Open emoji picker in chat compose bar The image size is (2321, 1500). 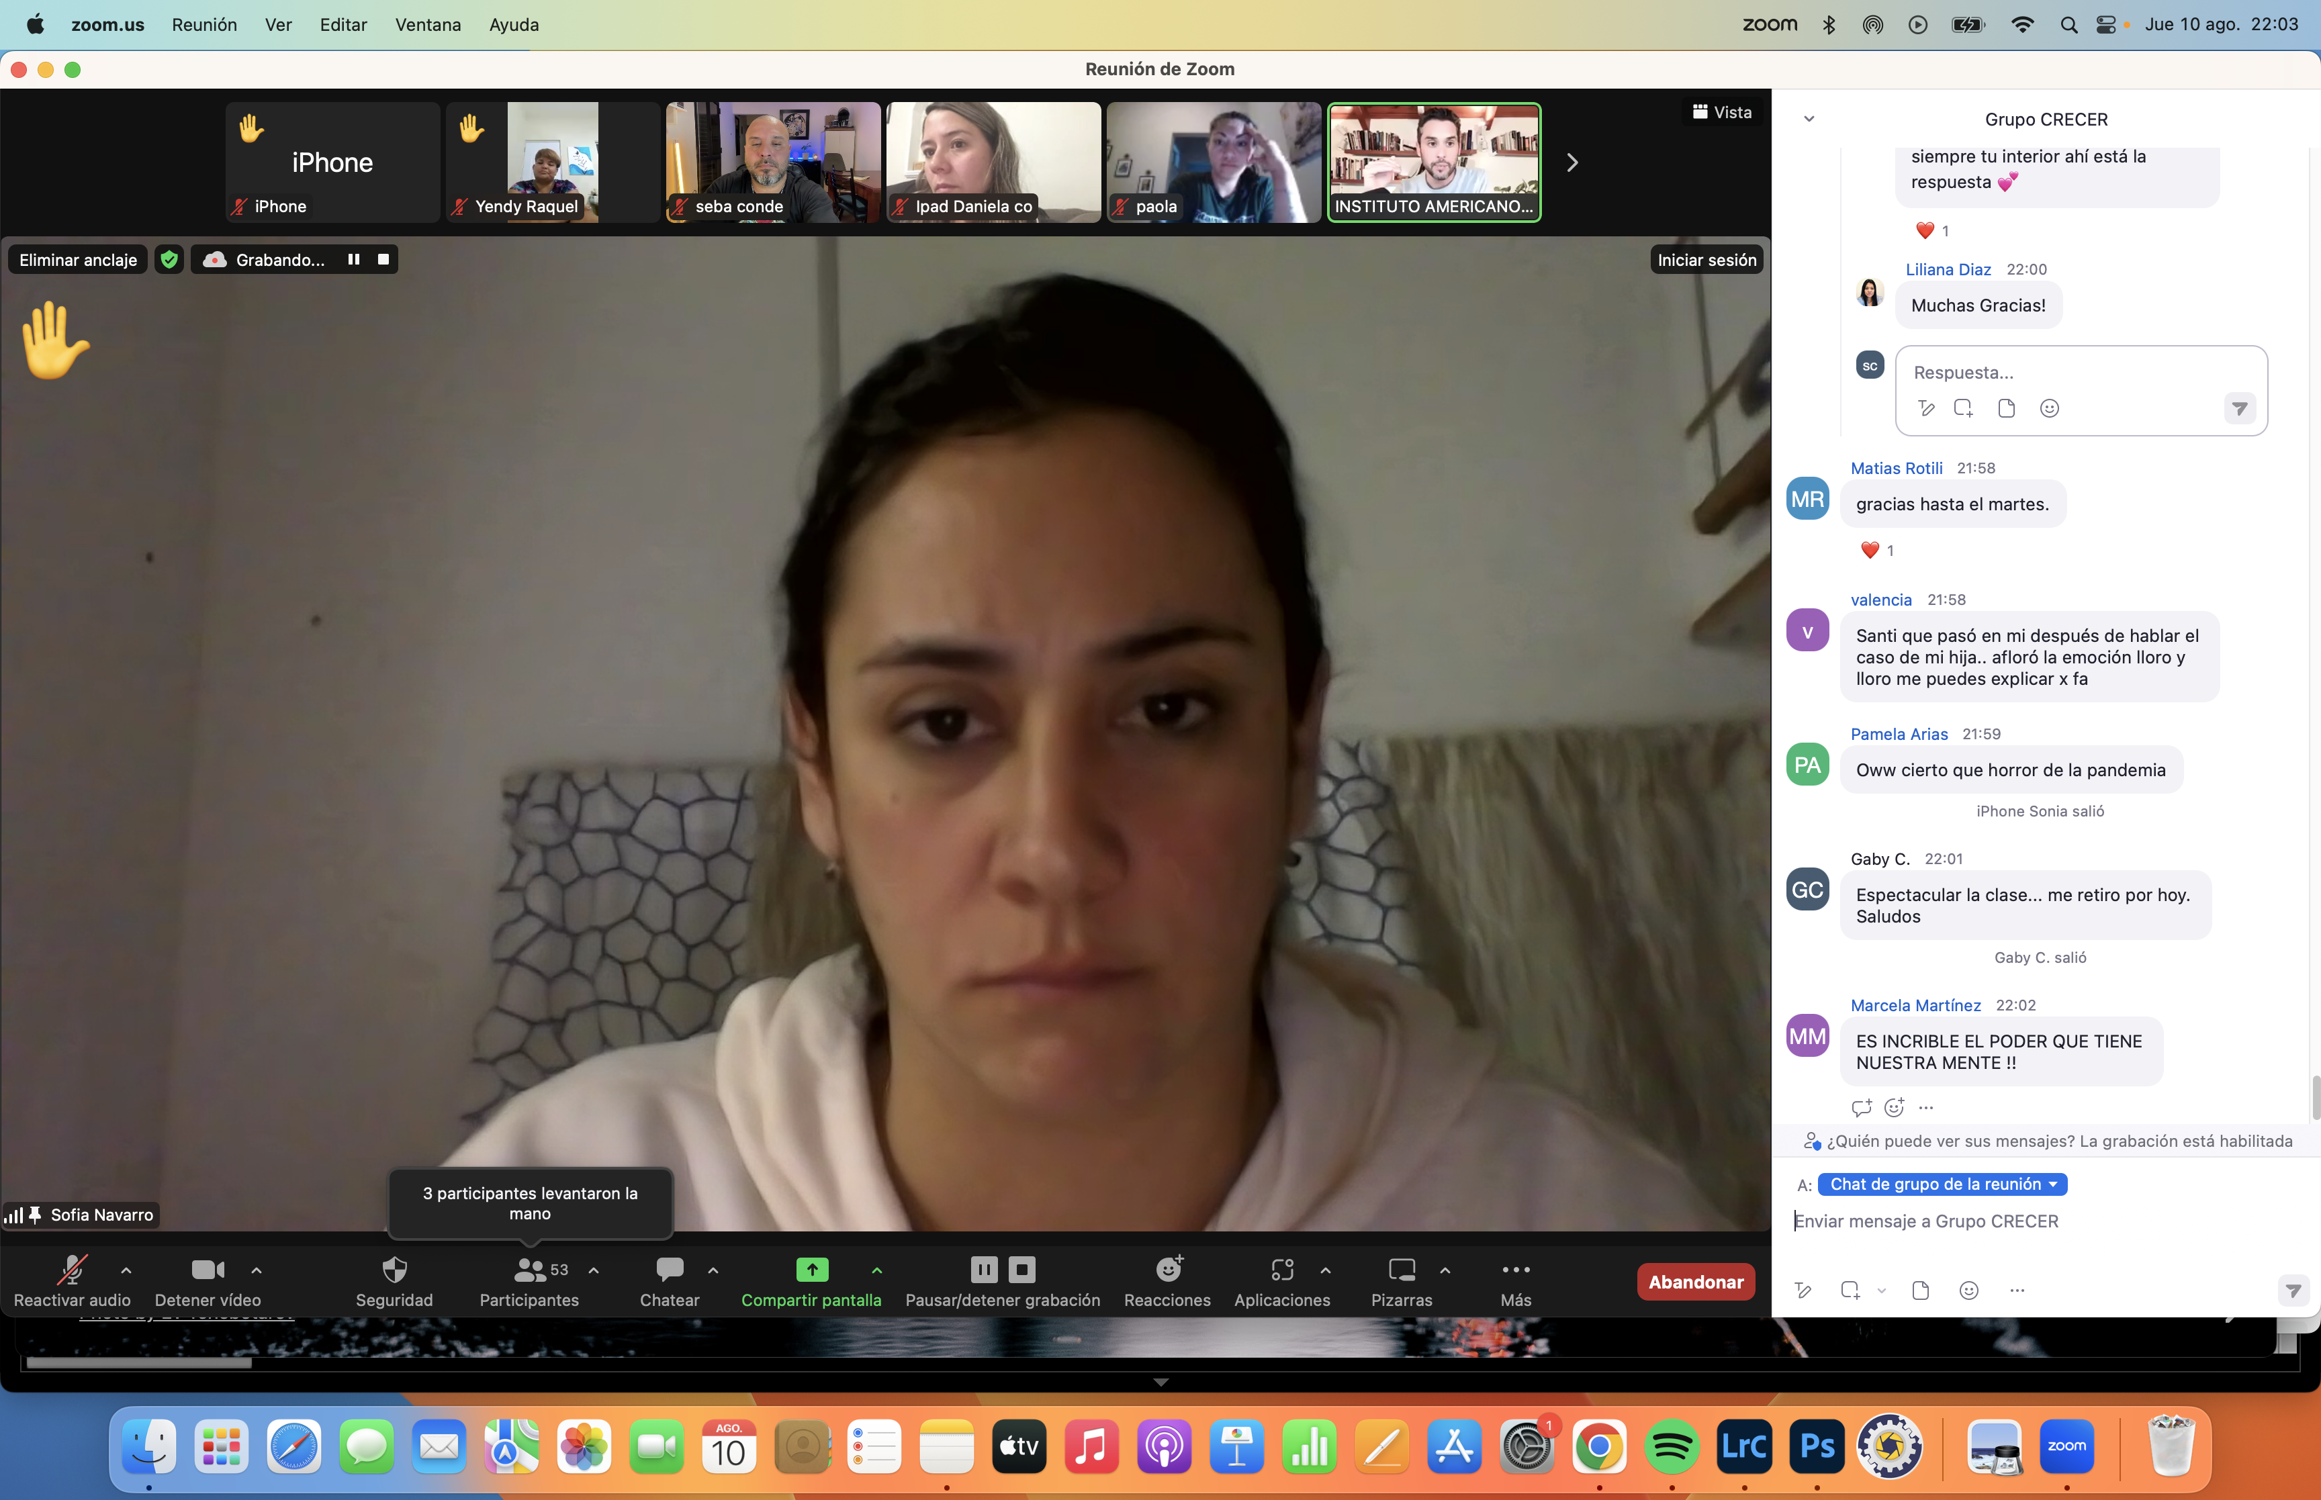pos(1968,1291)
